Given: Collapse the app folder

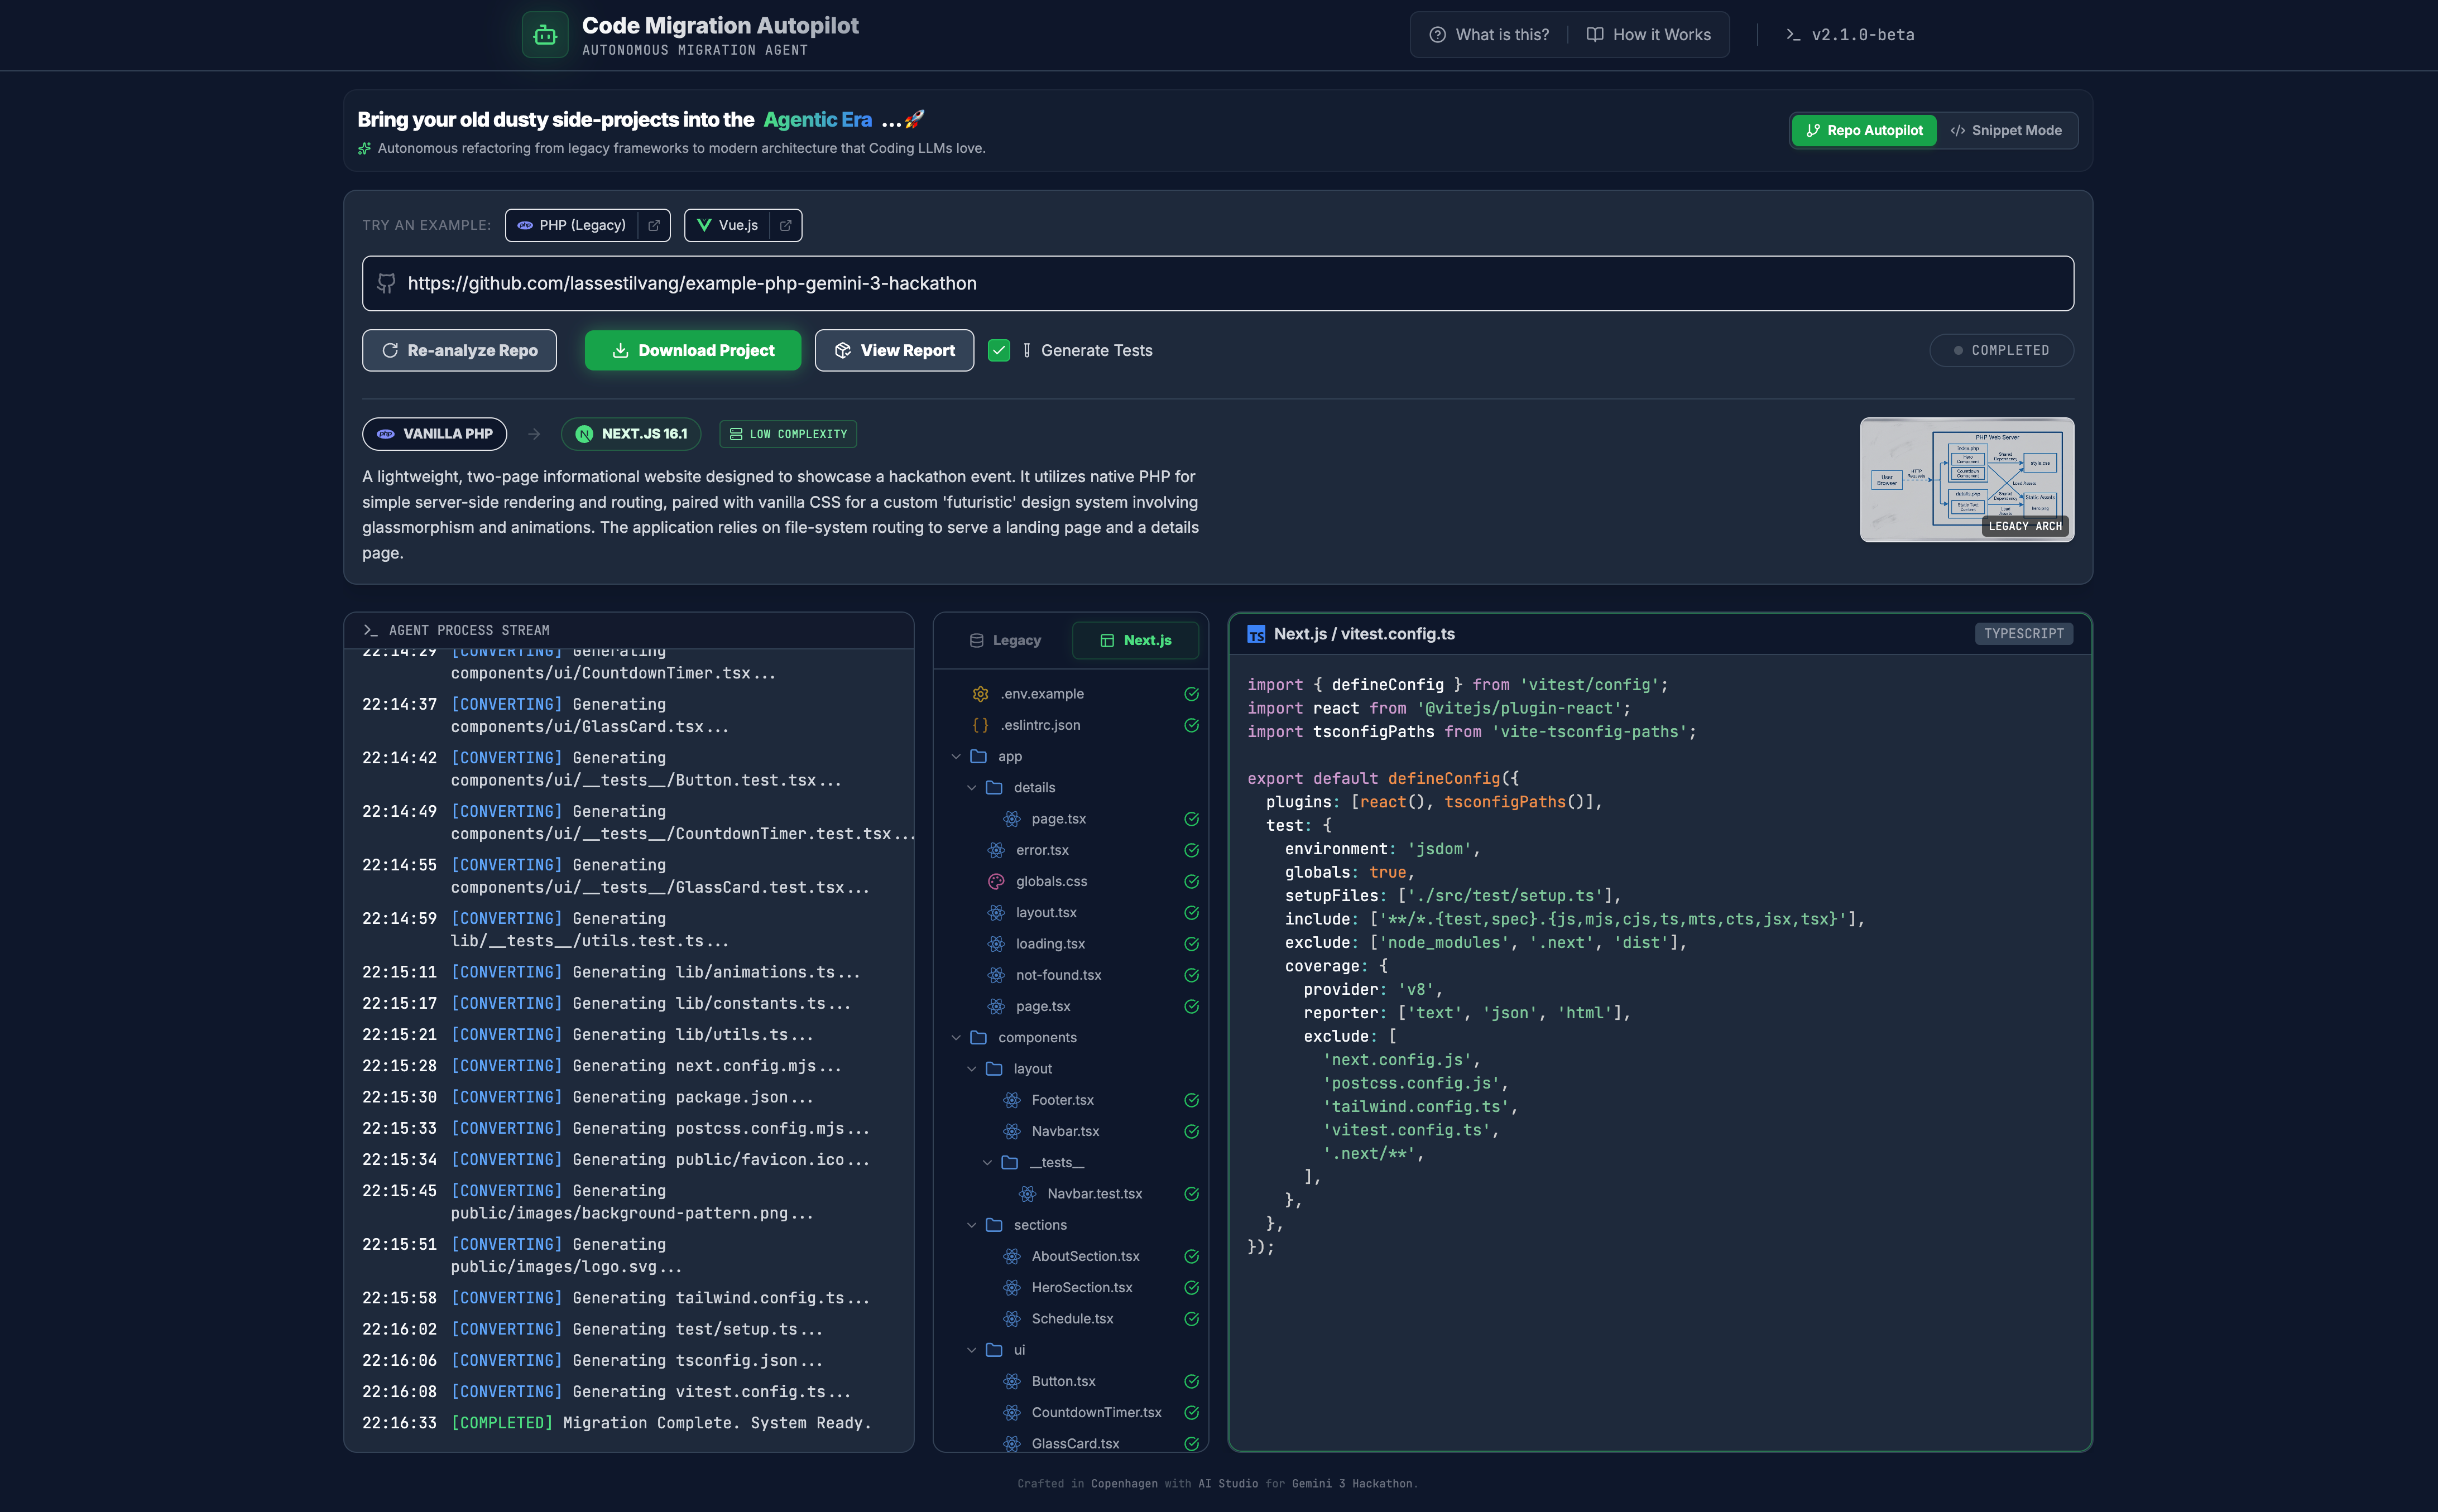Looking at the screenshot, I should coord(957,756).
